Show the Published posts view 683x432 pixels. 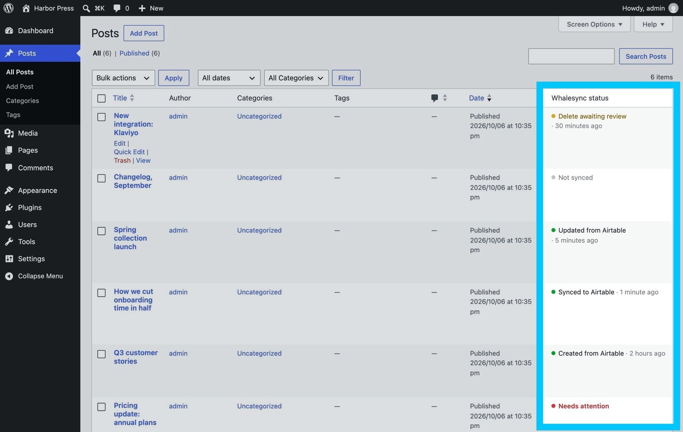pyautogui.click(x=134, y=53)
